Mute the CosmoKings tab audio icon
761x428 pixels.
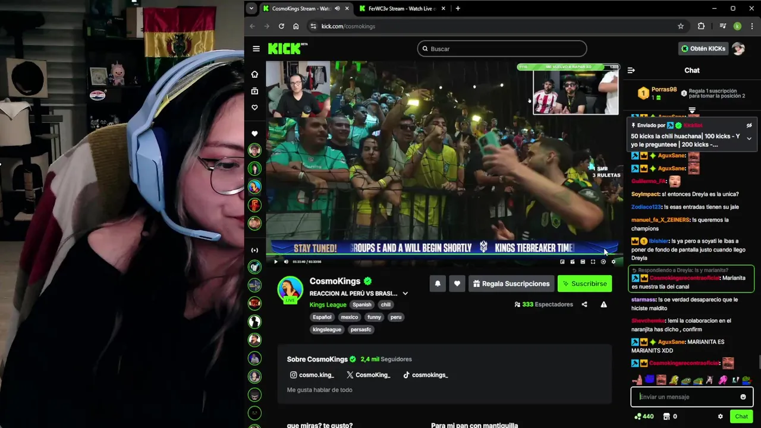[x=337, y=8]
